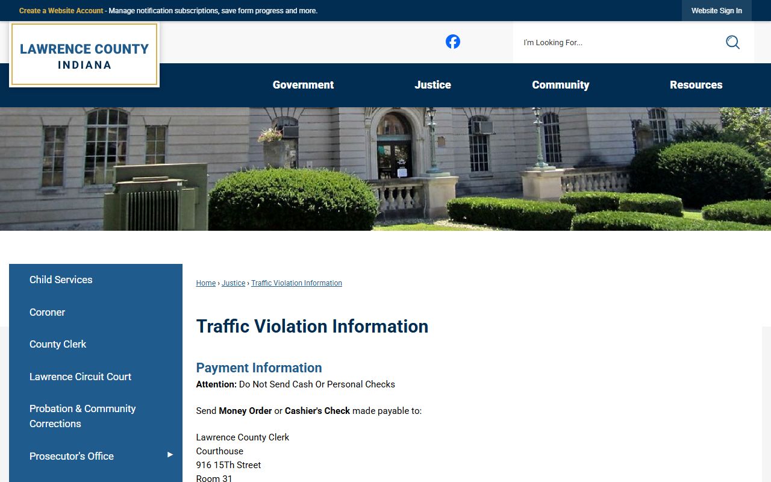771x482 pixels.
Task: Open the Resources menu
Action: [696, 85]
